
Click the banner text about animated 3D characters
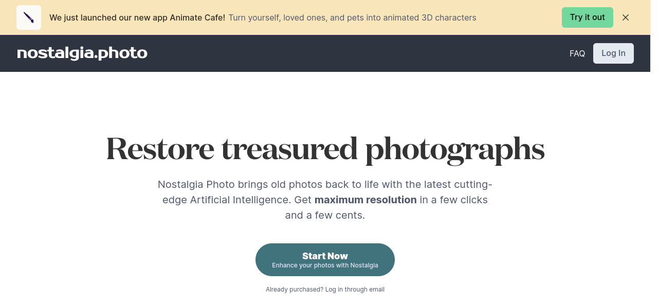click(x=352, y=17)
